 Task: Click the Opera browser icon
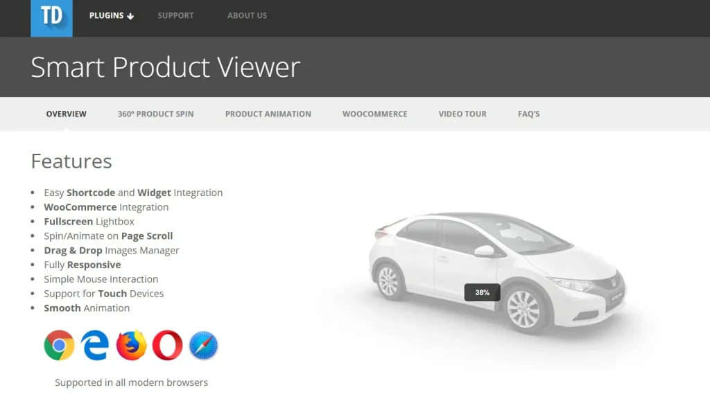(x=168, y=345)
